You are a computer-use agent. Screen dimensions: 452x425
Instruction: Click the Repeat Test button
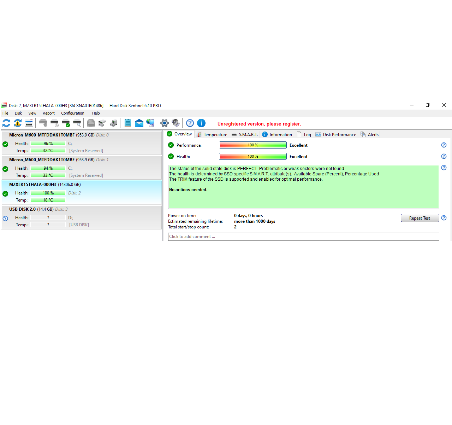click(x=420, y=218)
